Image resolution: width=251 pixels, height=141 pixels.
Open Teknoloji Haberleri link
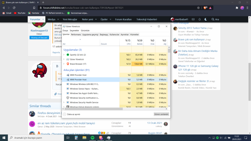click(147, 19)
